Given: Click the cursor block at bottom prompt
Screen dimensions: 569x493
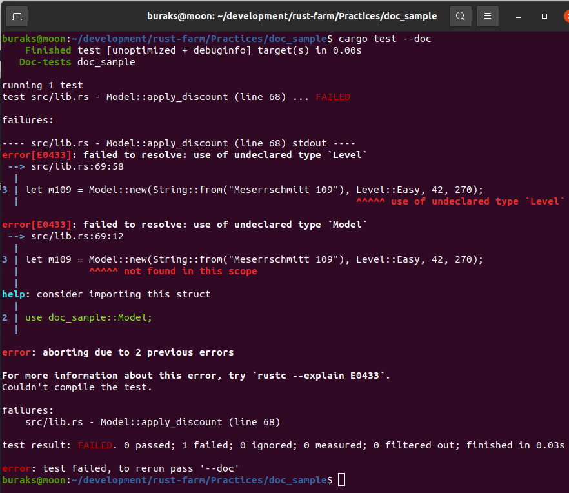Looking at the screenshot, I should tap(341, 480).
